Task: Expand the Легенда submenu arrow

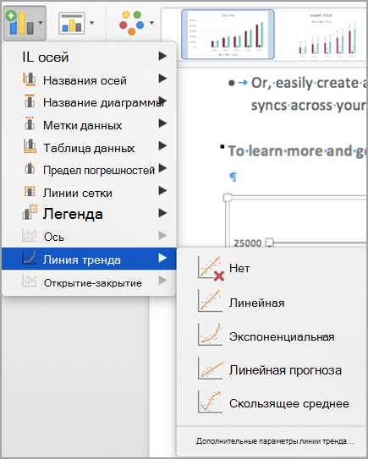Action: pos(162,213)
